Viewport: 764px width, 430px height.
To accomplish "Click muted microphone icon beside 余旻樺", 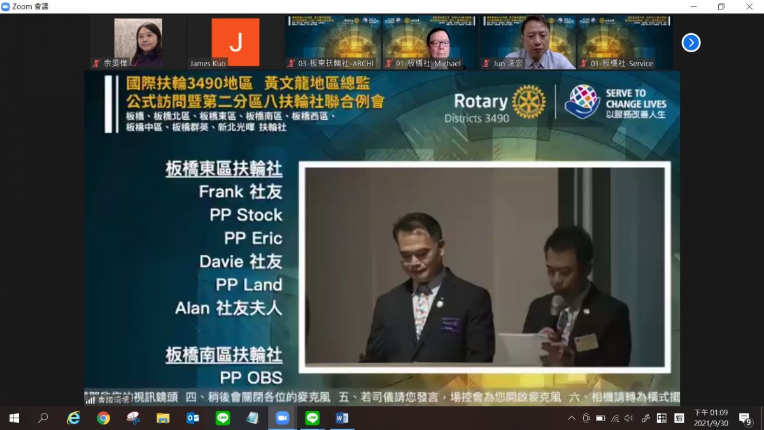I will click(x=97, y=63).
